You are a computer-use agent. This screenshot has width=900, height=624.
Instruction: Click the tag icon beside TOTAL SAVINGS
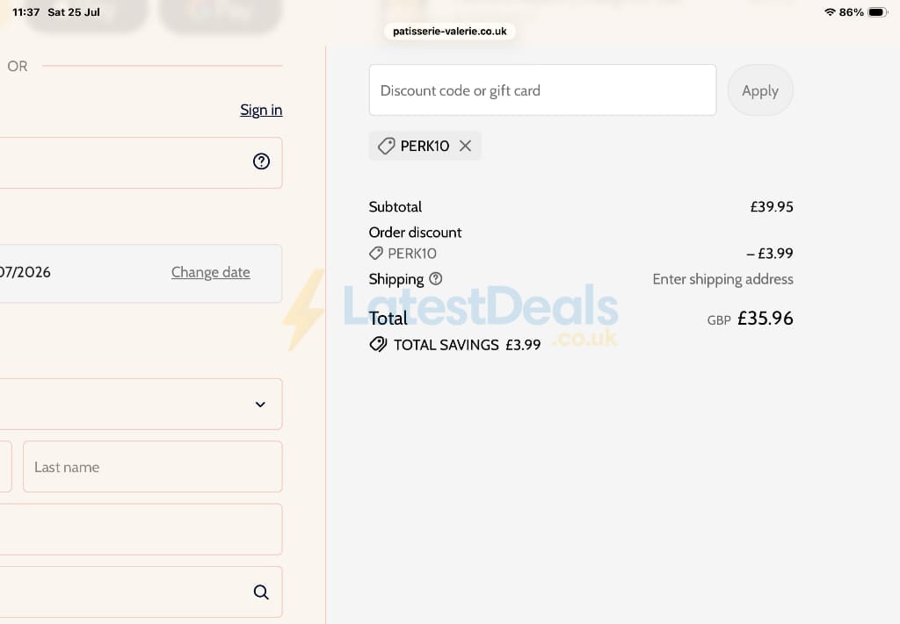coord(378,344)
